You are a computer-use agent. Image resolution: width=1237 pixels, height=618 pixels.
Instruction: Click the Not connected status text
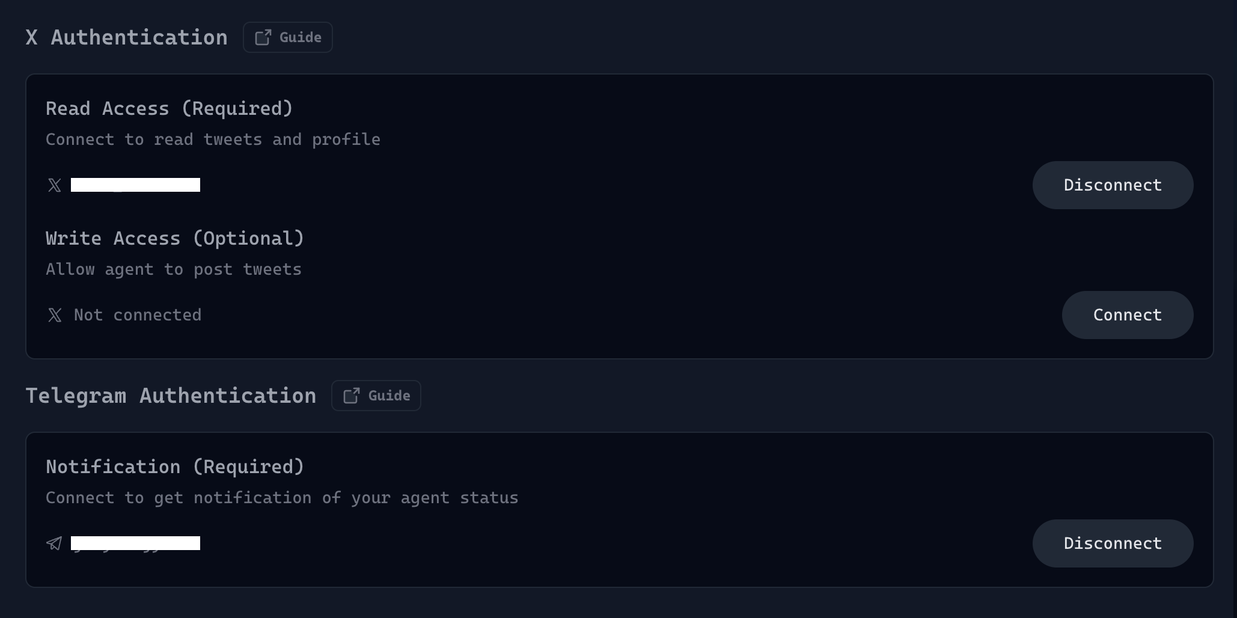(x=138, y=315)
